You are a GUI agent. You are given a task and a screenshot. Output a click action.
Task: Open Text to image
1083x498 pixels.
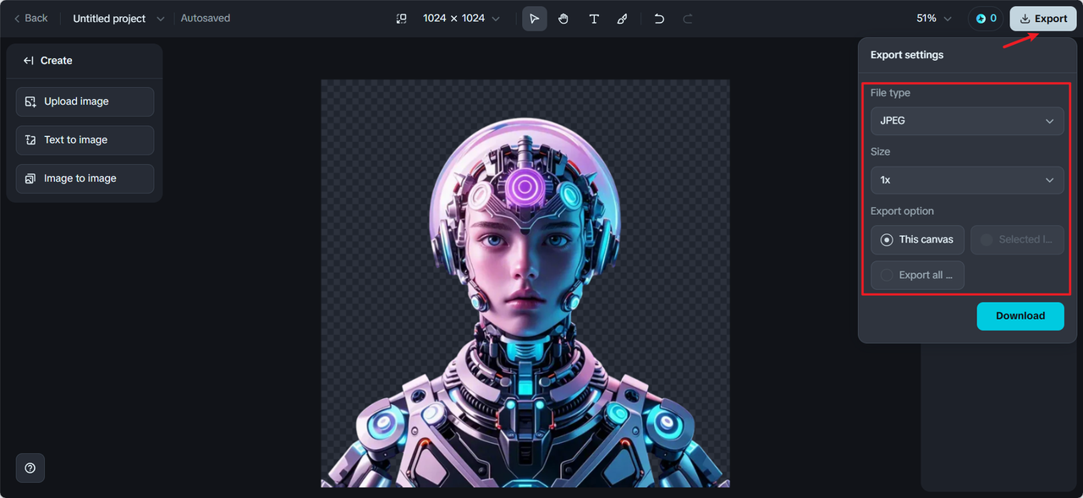tap(85, 140)
